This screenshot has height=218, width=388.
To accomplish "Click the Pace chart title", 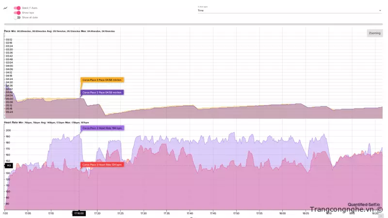I will (x=7, y=31).
